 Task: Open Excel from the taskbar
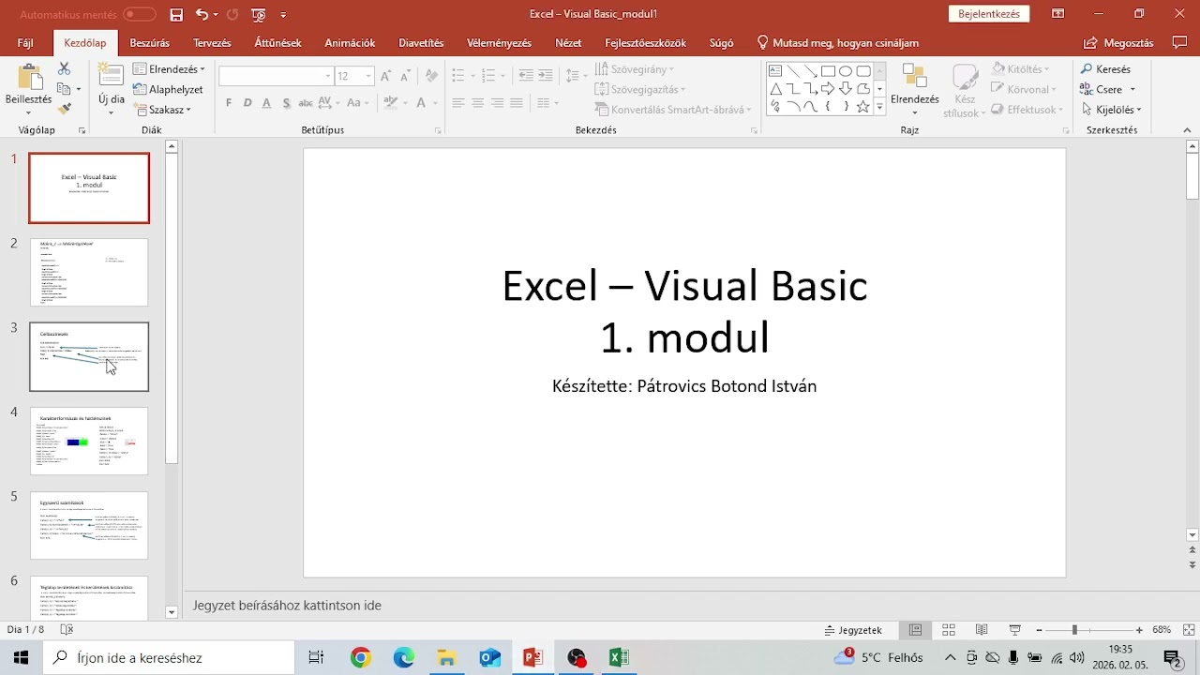pyautogui.click(x=619, y=657)
